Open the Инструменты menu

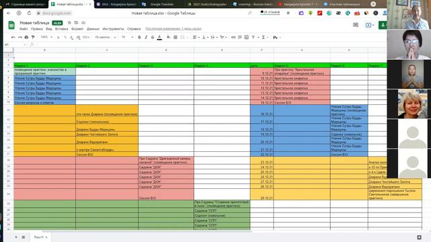coord(113,29)
